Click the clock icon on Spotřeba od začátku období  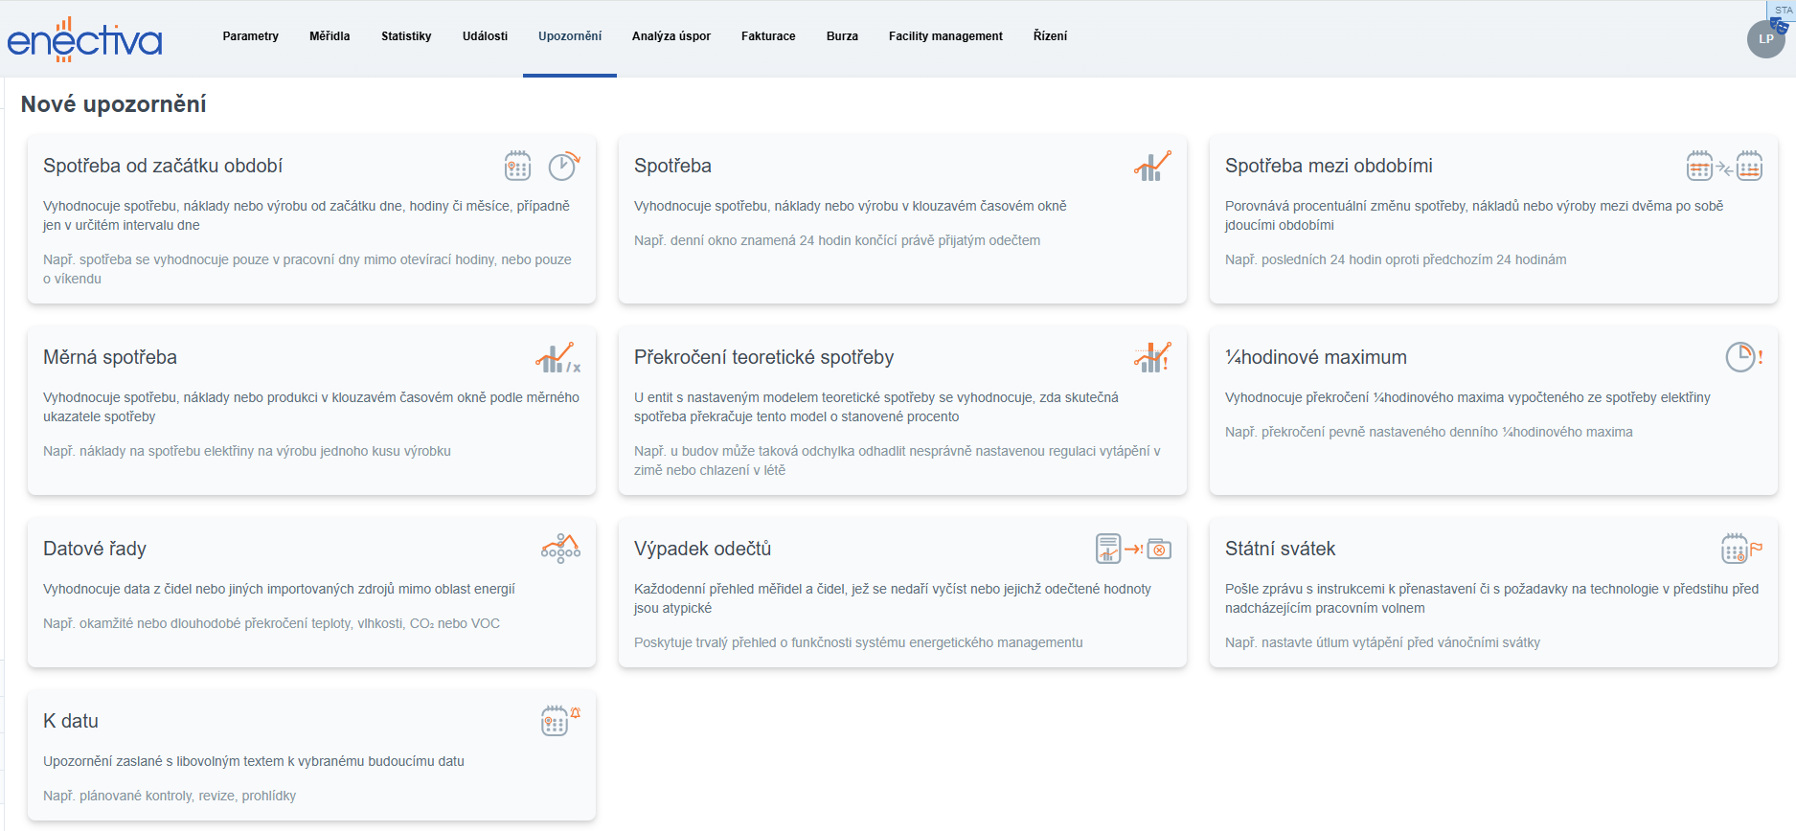point(563,166)
